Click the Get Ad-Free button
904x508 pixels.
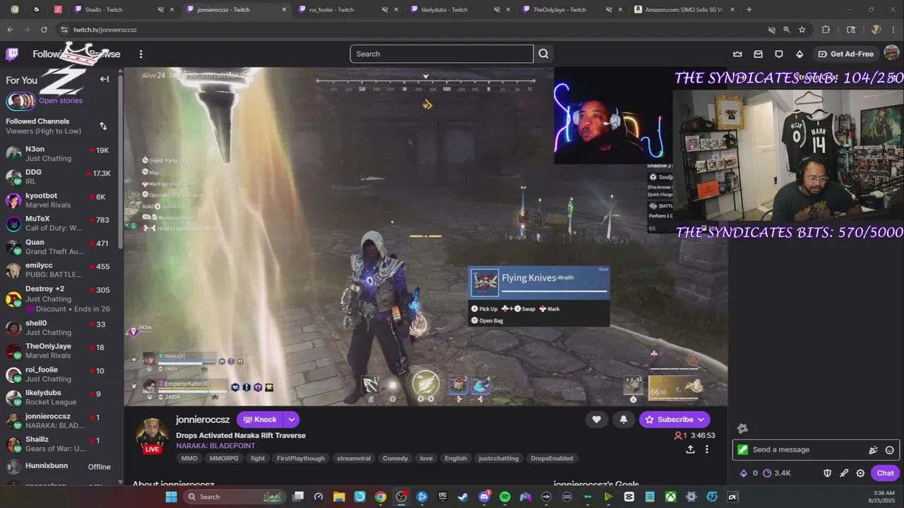click(845, 54)
